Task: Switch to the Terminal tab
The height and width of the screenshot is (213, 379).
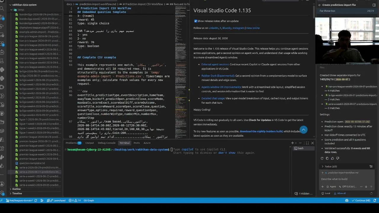Action: point(124,143)
